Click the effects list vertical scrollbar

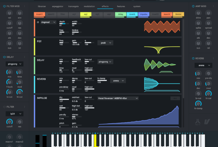[x=184, y=59]
